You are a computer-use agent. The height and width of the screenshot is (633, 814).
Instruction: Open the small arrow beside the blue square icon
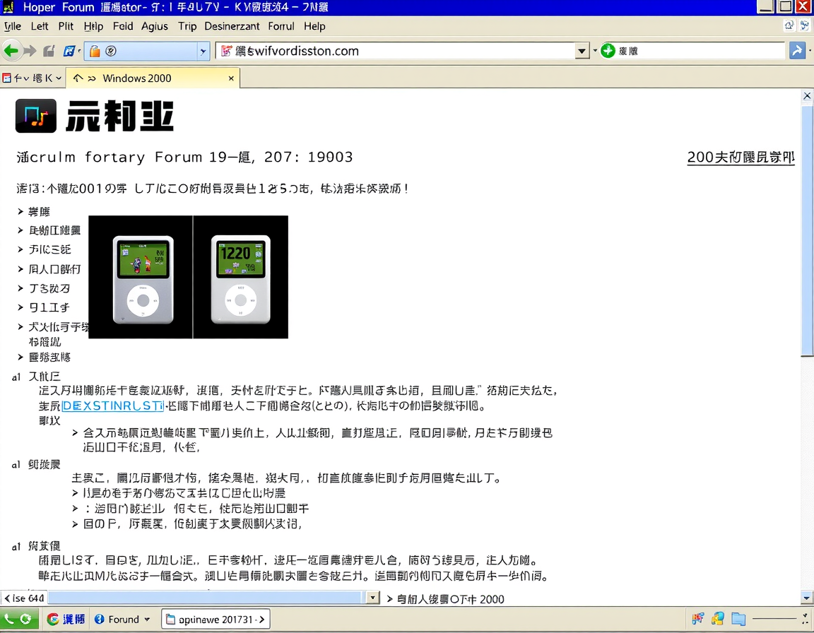79,51
